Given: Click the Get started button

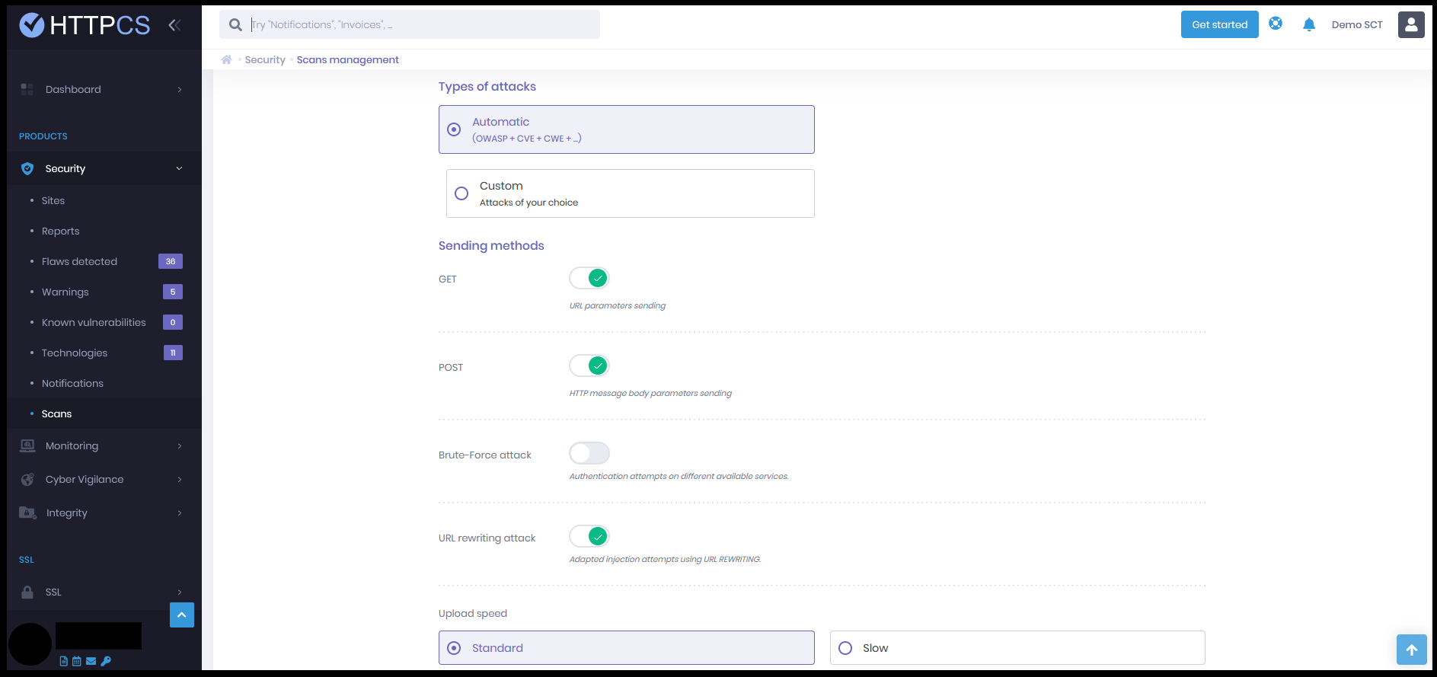Looking at the screenshot, I should click(1220, 24).
